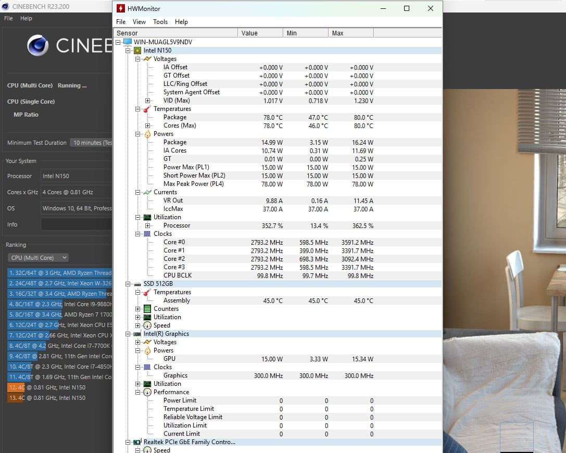Open the CPU (Multi Core) ranking dropdown
The image size is (566, 453).
[x=38, y=258]
